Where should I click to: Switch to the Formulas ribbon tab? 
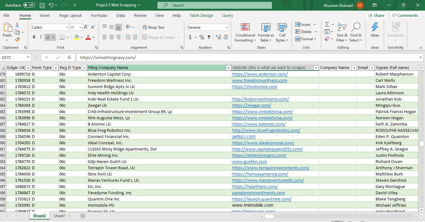click(99, 16)
